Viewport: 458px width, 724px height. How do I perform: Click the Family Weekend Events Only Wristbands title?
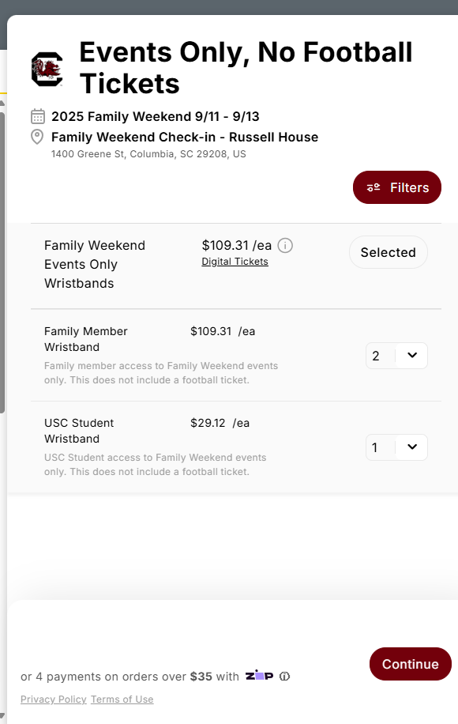(95, 264)
